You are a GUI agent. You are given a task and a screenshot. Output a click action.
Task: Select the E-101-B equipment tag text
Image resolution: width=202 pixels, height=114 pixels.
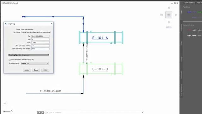coord(100,69)
